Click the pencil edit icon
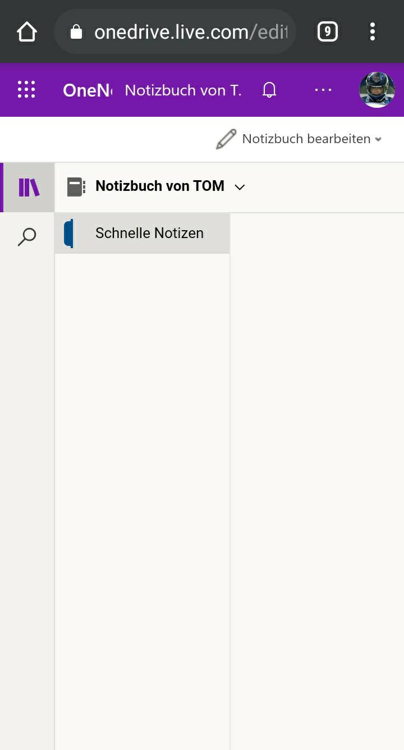The height and width of the screenshot is (750, 404). [226, 139]
